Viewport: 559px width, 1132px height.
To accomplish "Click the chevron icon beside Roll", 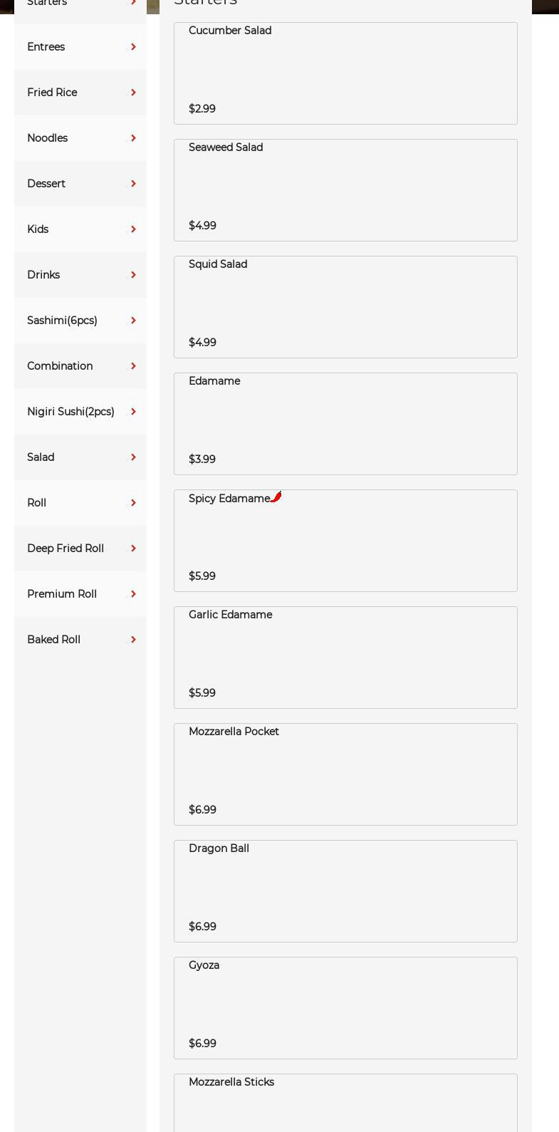I will 133,503.
